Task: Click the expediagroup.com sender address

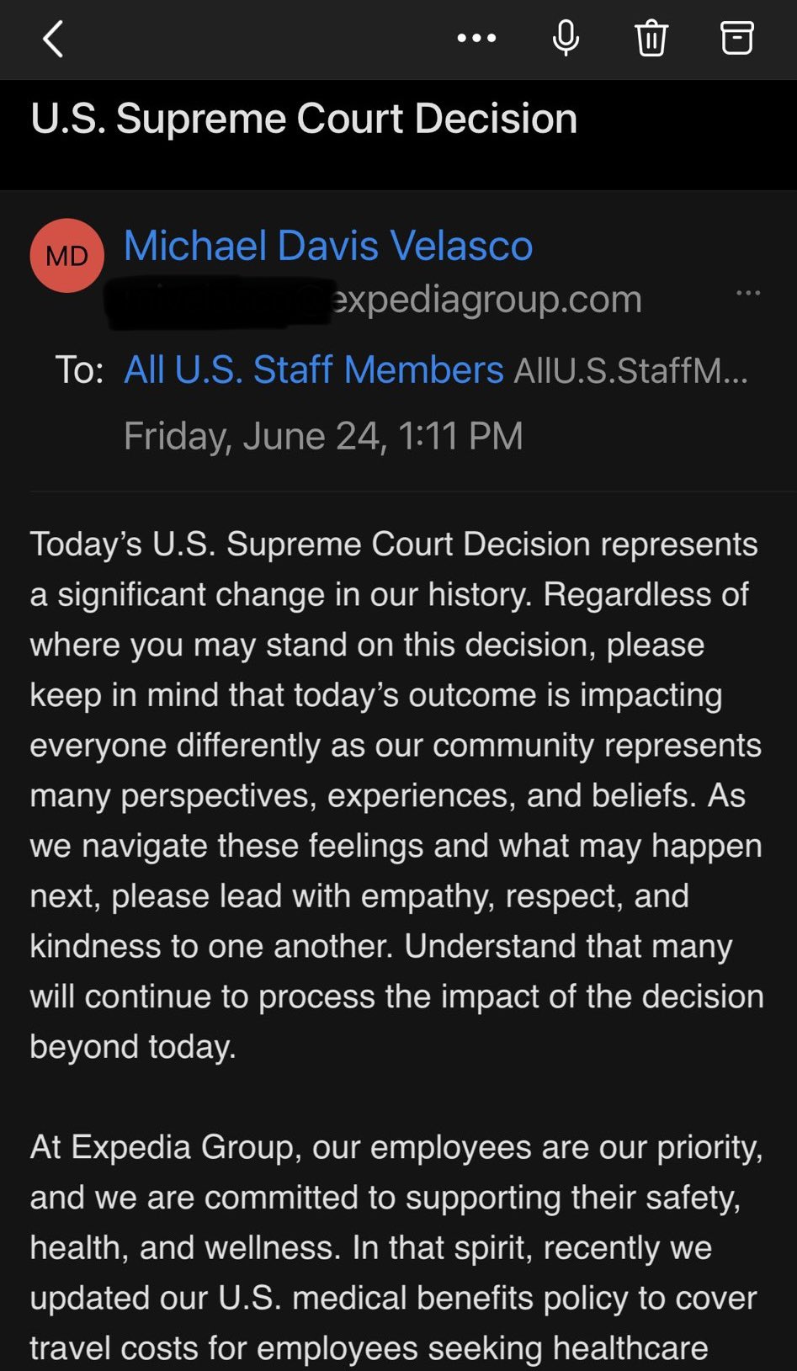Action: (486, 300)
